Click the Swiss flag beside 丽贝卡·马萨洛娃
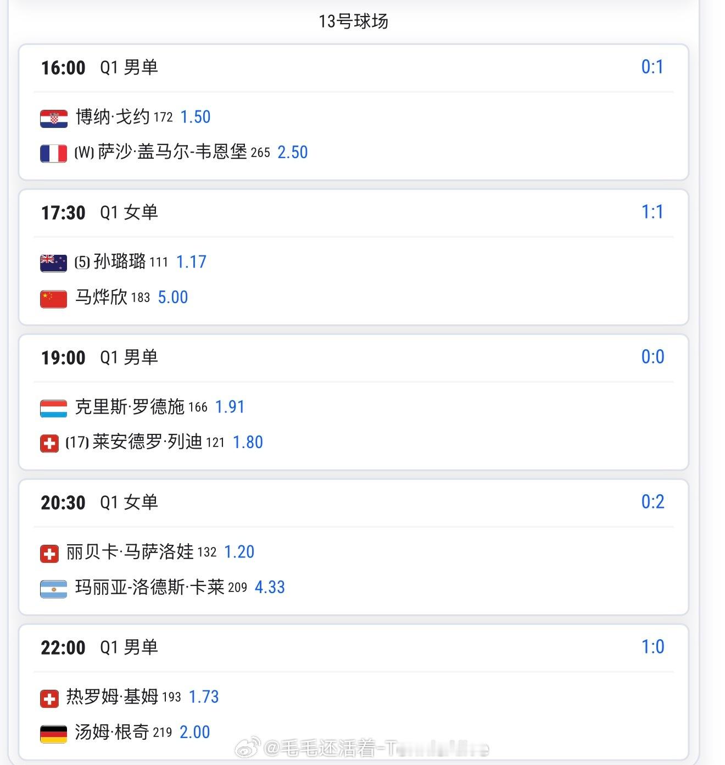This screenshot has width=725, height=765. (49, 554)
